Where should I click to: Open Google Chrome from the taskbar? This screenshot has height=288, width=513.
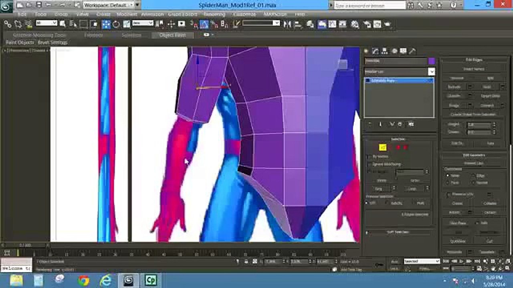(x=84, y=281)
